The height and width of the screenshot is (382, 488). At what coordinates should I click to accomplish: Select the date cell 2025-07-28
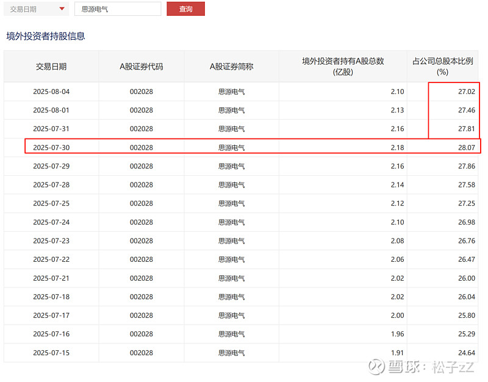[51, 185]
